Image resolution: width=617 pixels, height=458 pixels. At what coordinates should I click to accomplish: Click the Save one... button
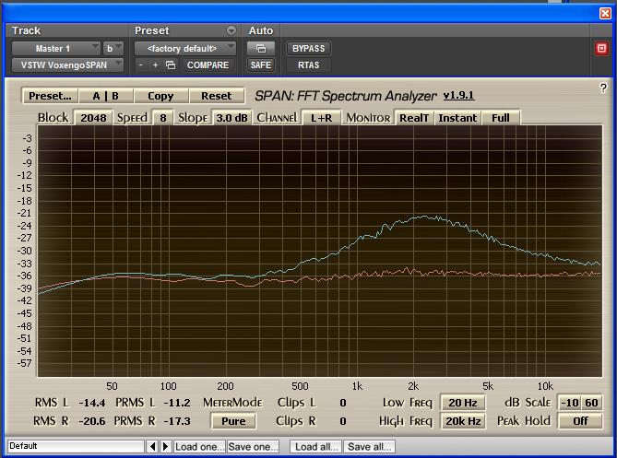[253, 447]
